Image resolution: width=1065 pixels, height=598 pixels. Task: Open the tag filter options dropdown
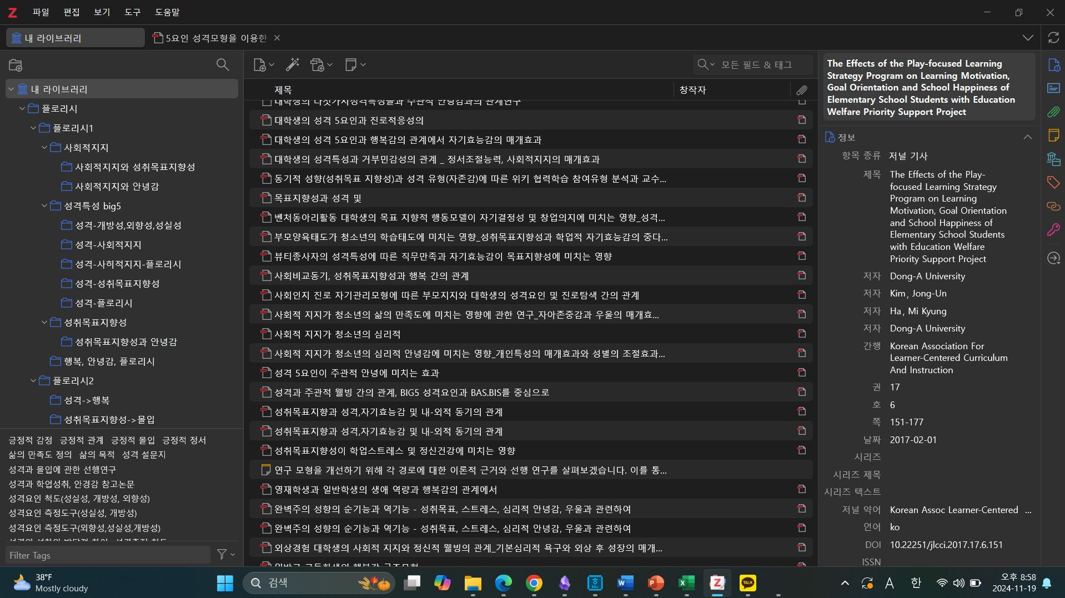click(225, 555)
